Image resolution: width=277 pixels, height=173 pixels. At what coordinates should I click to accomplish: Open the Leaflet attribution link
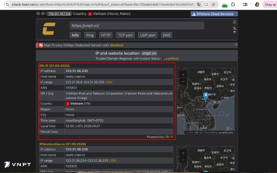coord(189,133)
